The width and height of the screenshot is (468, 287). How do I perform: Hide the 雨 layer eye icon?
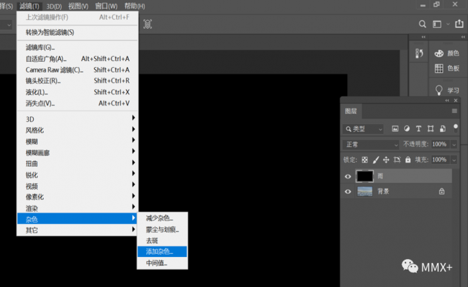[x=348, y=177]
